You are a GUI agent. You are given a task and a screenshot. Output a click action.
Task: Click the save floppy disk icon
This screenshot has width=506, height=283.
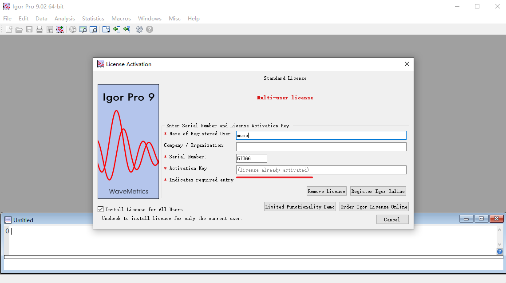(x=29, y=29)
